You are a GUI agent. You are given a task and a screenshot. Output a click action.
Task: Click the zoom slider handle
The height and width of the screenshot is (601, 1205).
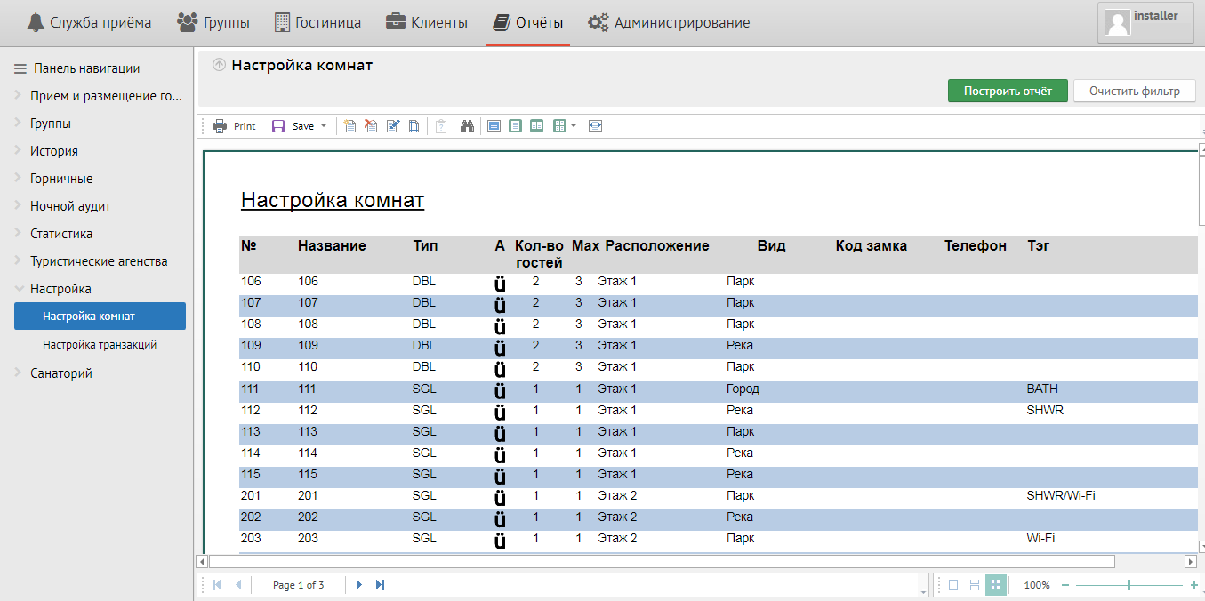point(1129,585)
